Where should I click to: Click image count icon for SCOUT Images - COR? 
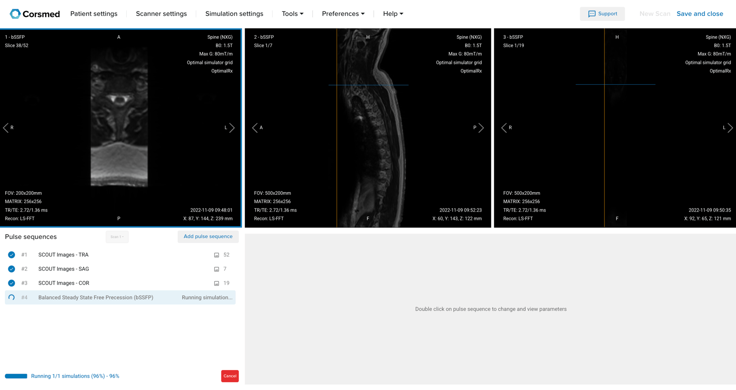coord(217,283)
